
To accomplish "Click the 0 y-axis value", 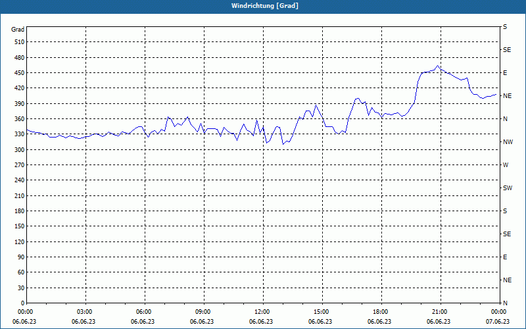I will click(23, 303).
